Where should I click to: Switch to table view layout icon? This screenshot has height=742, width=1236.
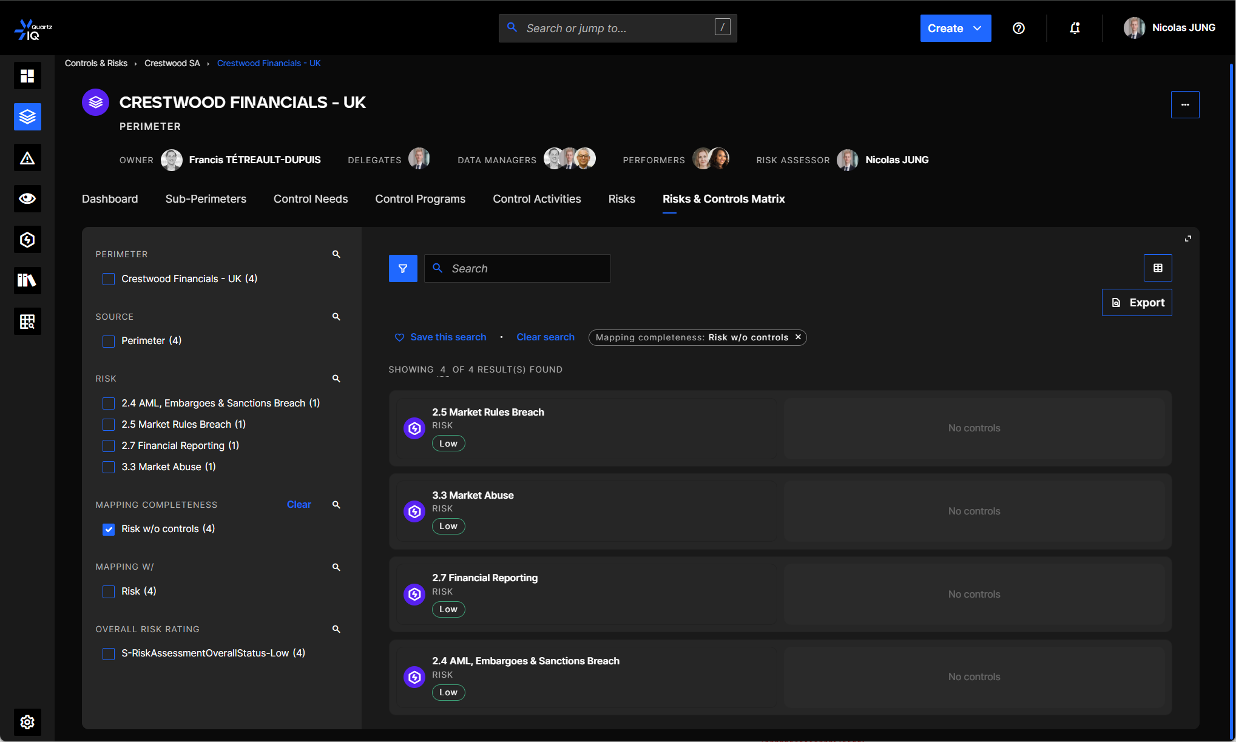pyautogui.click(x=1158, y=268)
